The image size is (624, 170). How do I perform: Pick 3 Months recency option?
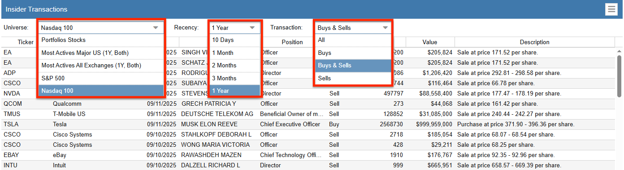pyautogui.click(x=234, y=78)
